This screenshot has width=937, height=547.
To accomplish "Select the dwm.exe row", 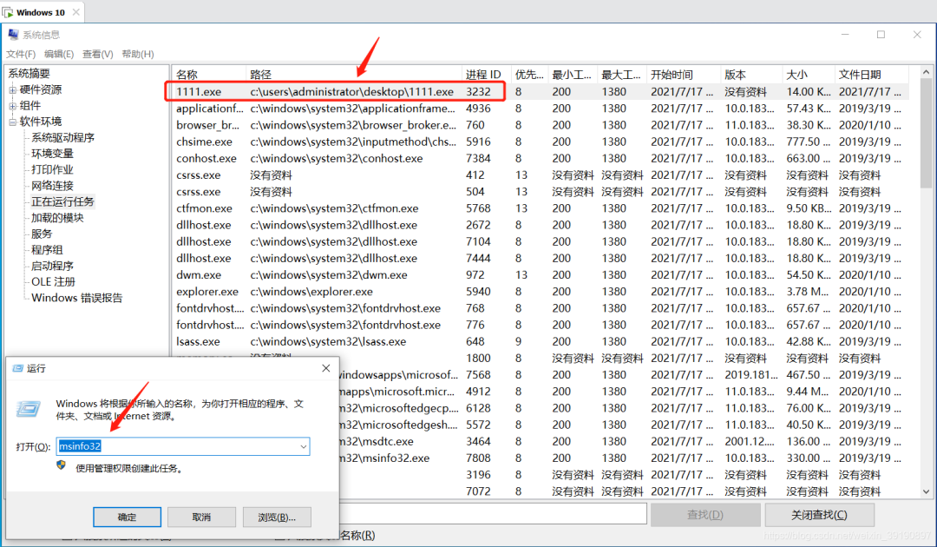I will coord(541,275).
